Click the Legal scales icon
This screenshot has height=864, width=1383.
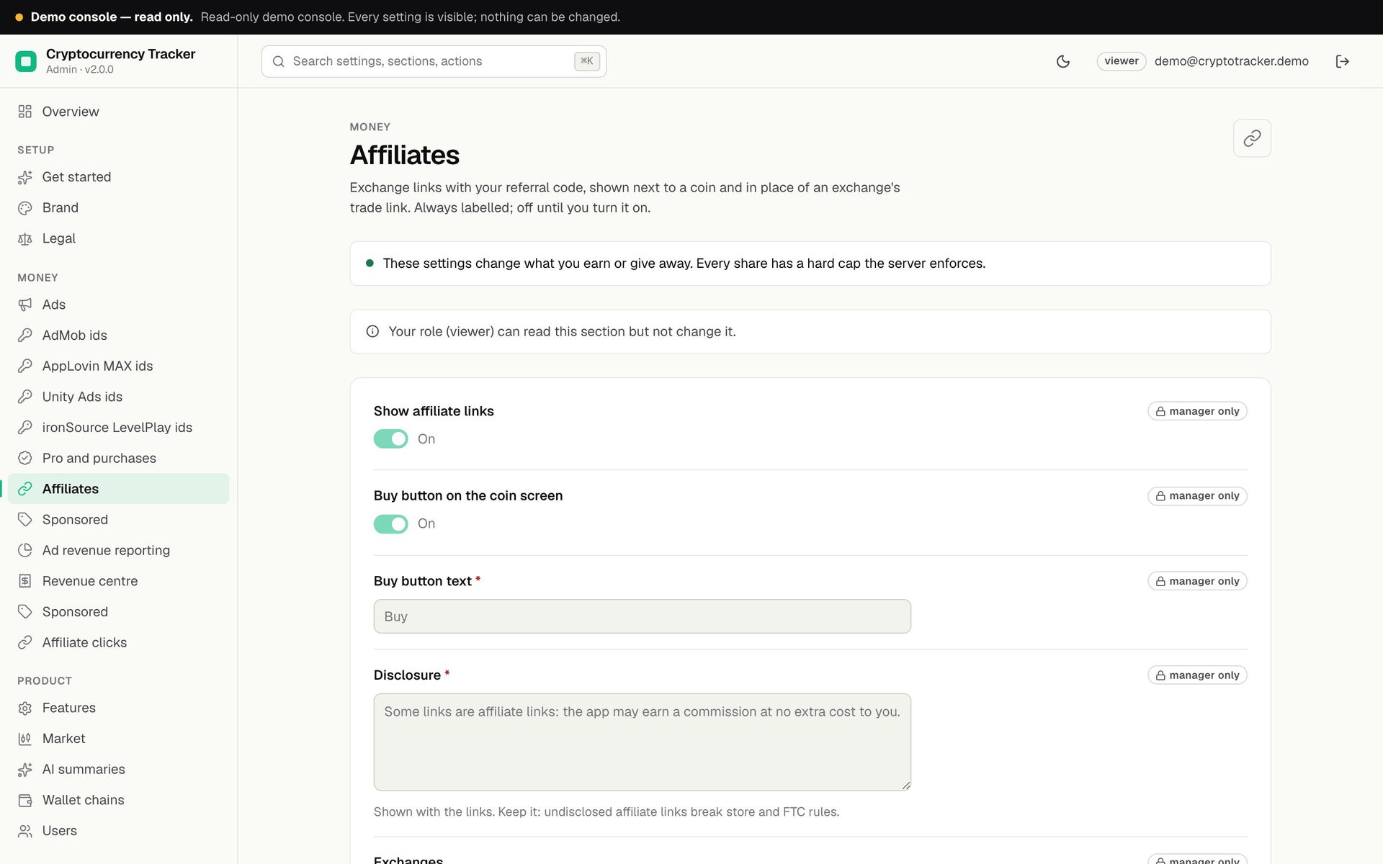coord(25,239)
